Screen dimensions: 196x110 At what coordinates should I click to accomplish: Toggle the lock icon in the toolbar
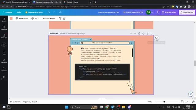64,18
